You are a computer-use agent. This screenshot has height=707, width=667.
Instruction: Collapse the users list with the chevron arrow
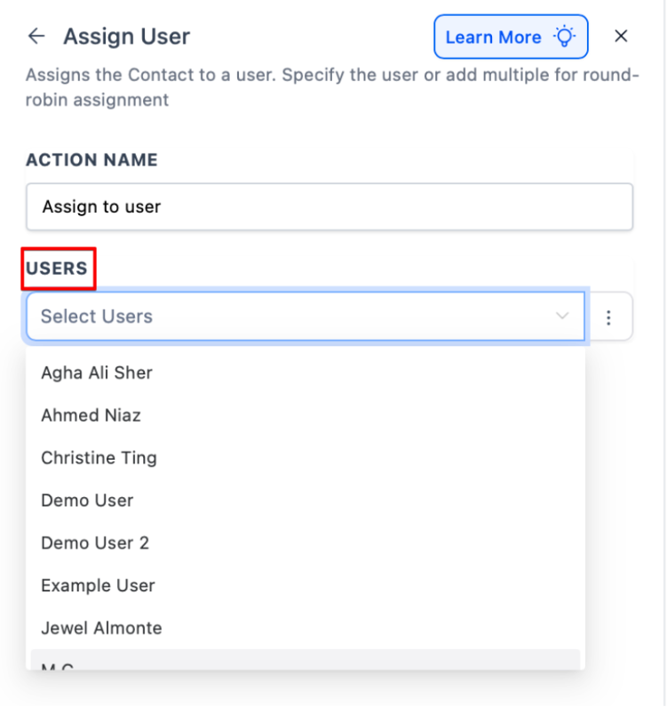[562, 317]
